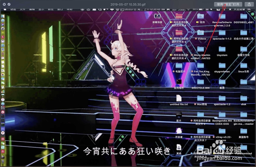Open Messages from the dock

tap(3, 79)
